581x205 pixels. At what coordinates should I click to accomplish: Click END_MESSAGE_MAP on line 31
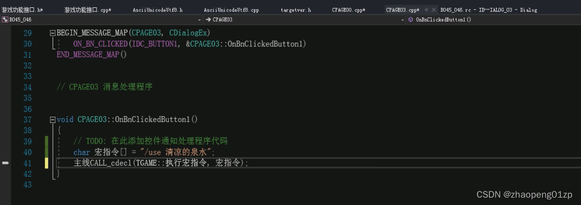88,55
